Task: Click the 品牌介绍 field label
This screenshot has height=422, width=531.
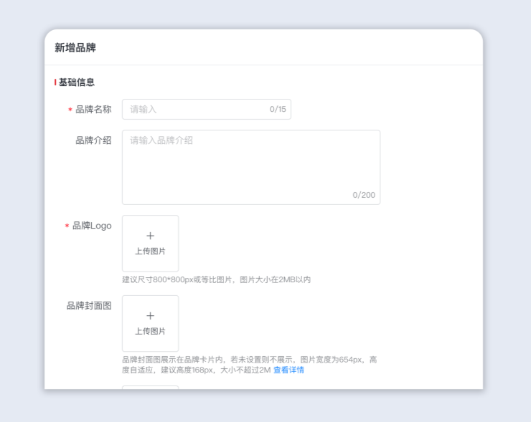Action: [93, 140]
